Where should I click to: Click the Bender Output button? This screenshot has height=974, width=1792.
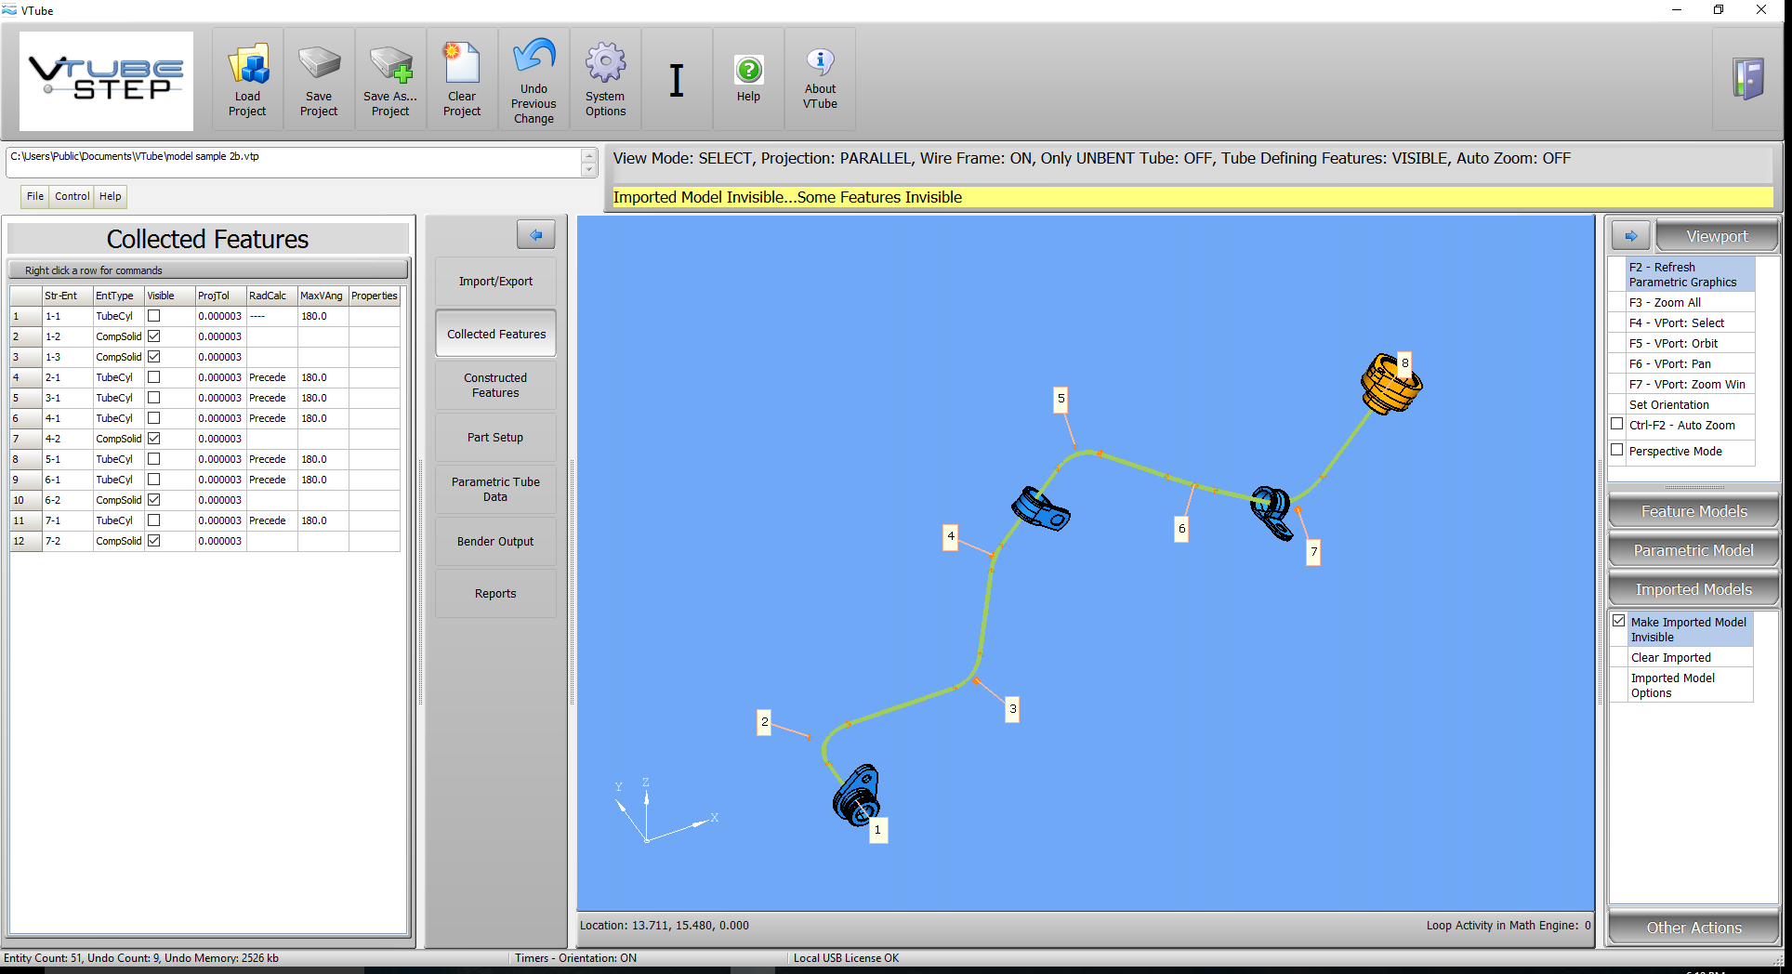(495, 542)
